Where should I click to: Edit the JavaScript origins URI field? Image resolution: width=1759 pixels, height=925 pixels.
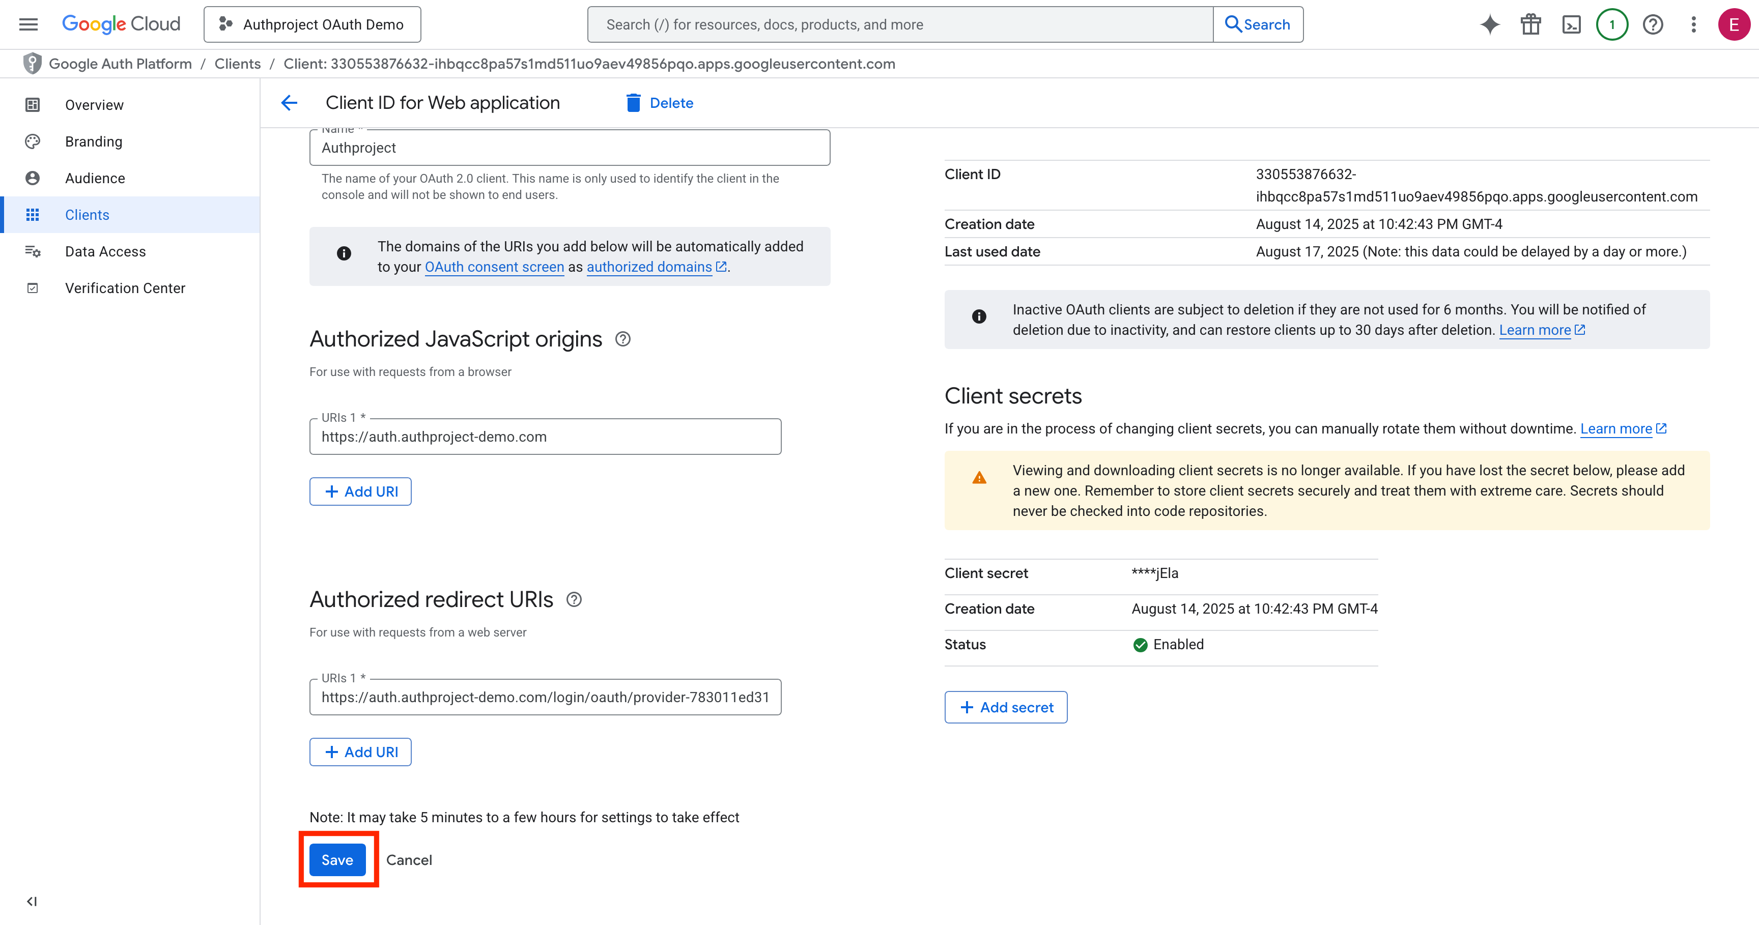(x=545, y=437)
